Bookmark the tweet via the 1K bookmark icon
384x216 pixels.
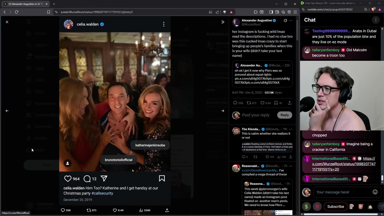pos(276,103)
